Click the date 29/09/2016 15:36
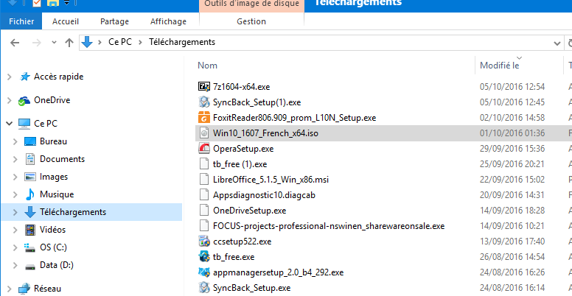 [x=512, y=149]
